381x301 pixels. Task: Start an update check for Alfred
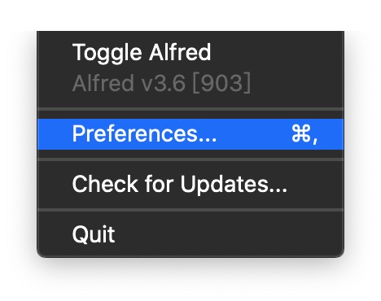click(190, 185)
